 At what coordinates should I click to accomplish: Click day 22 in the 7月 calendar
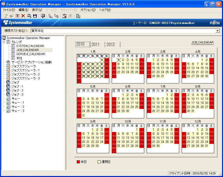tap(167, 107)
